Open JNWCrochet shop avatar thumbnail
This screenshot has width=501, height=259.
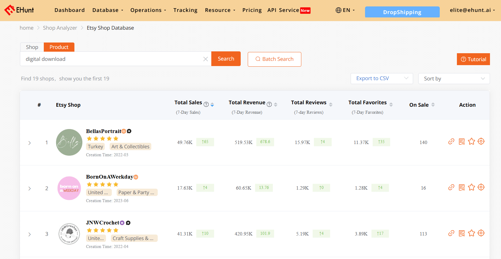click(x=69, y=234)
